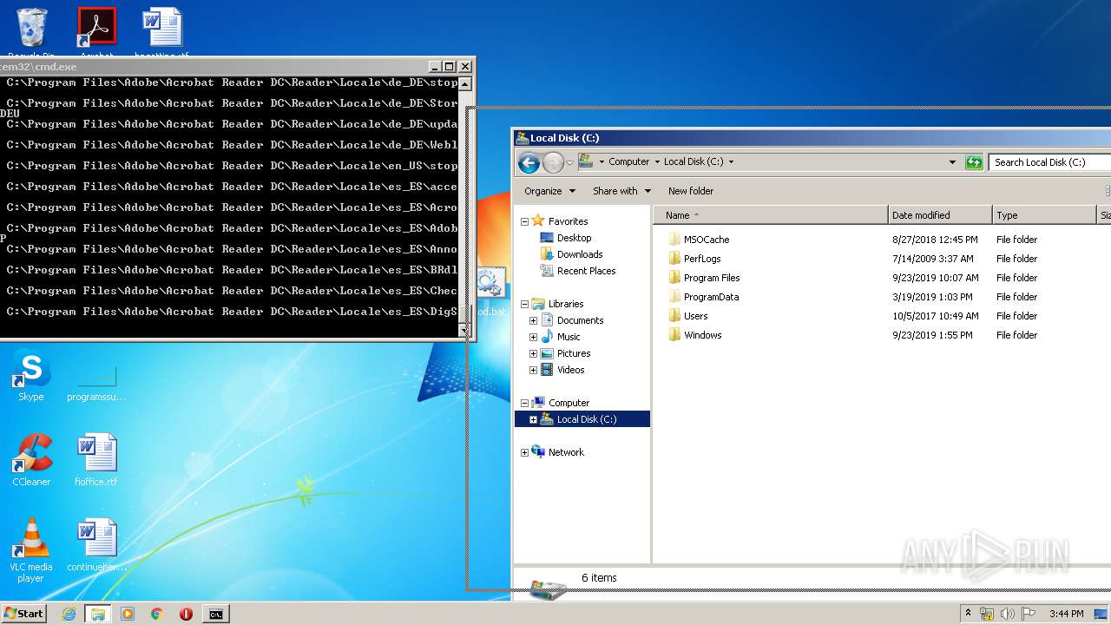This screenshot has width=1111, height=625.
Task: Open the address bar history dropdown
Action: (x=952, y=162)
